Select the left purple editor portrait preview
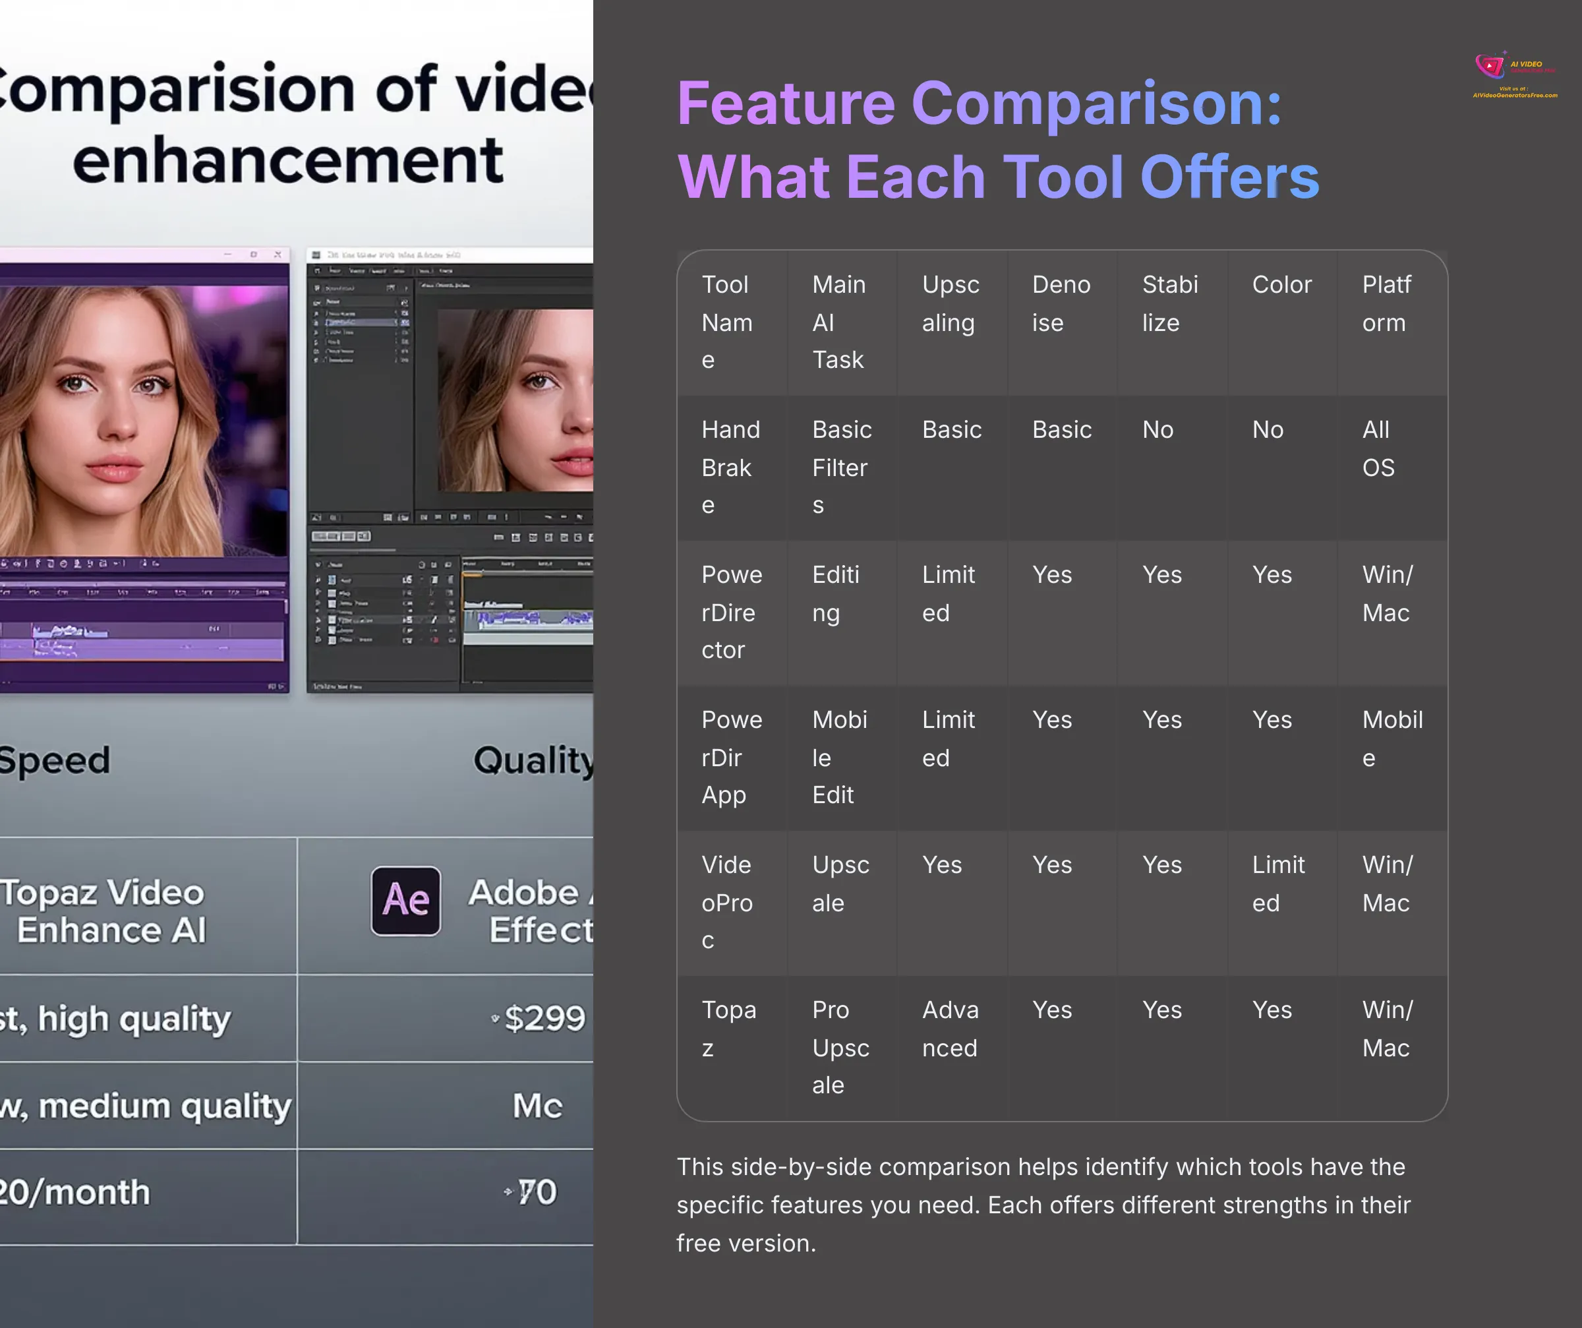The width and height of the screenshot is (1582, 1328). click(x=143, y=421)
